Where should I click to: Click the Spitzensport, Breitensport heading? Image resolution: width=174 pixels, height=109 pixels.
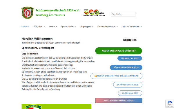[38, 48]
